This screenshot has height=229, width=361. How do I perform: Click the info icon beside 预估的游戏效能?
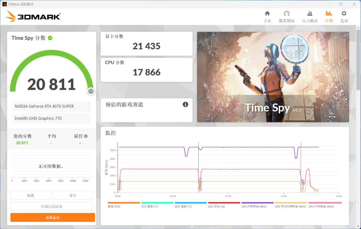185,105
